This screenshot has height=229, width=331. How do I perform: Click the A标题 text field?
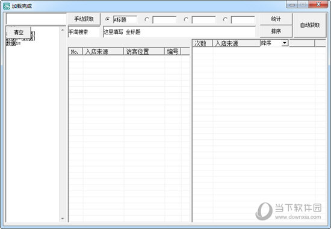(125, 20)
